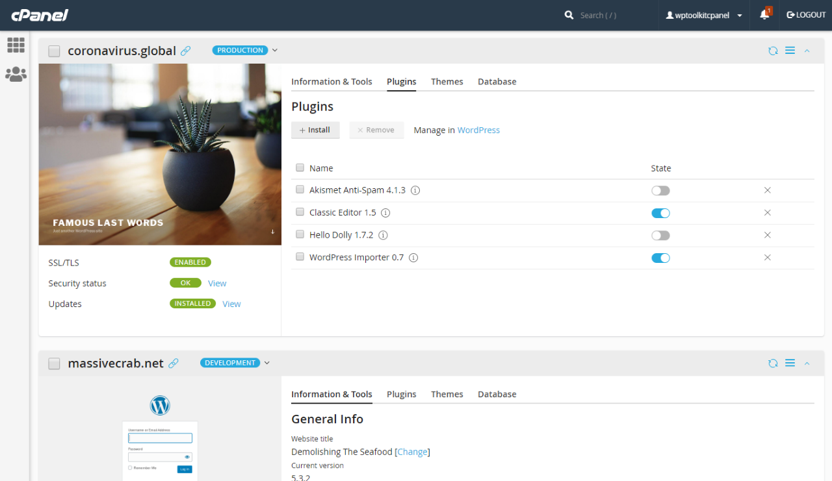Click the LOGOUT button
This screenshot has height=481, width=832.
click(x=806, y=15)
